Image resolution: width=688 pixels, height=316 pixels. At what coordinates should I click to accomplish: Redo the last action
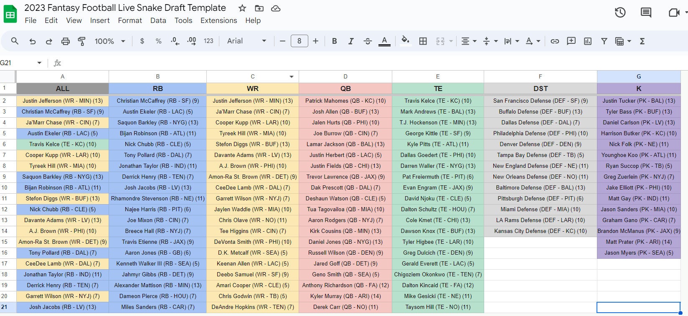pyautogui.click(x=49, y=41)
